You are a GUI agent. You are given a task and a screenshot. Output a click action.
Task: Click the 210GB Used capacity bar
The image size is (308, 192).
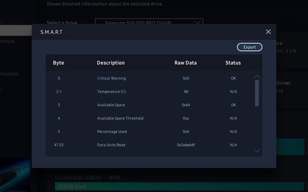pyautogui.click(x=179, y=186)
